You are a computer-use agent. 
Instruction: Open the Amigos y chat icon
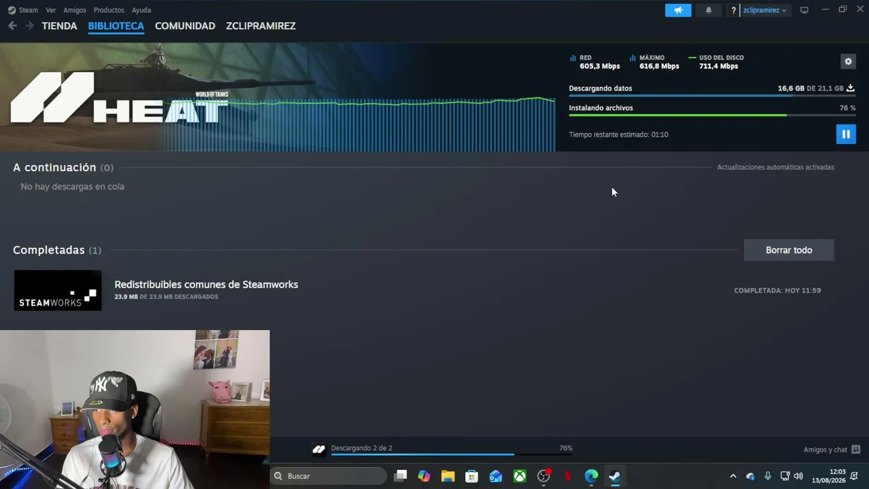pyautogui.click(x=855, y=450)
